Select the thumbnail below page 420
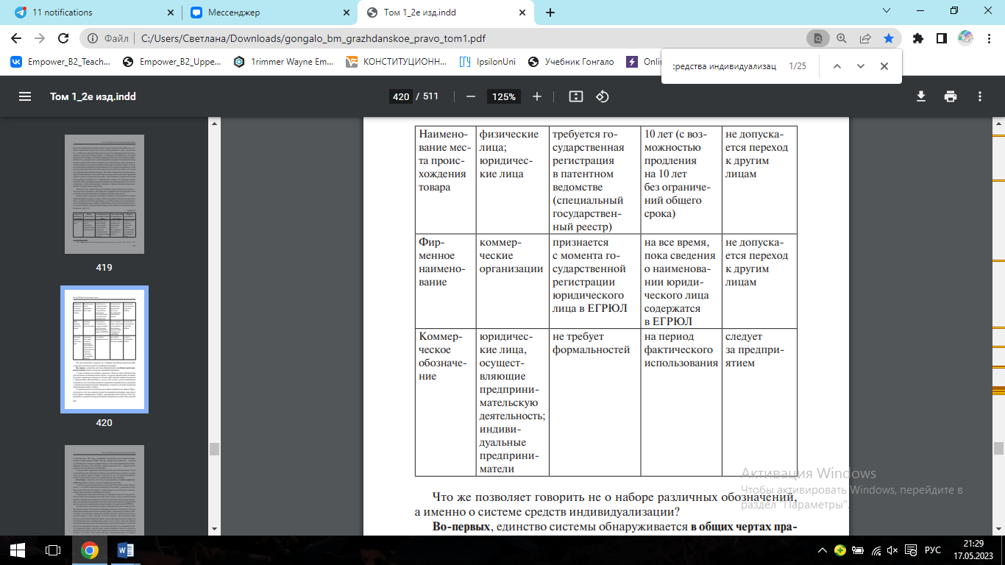Image resolution: width=1005 pixels, height=565 pixels. pos(104,489)
